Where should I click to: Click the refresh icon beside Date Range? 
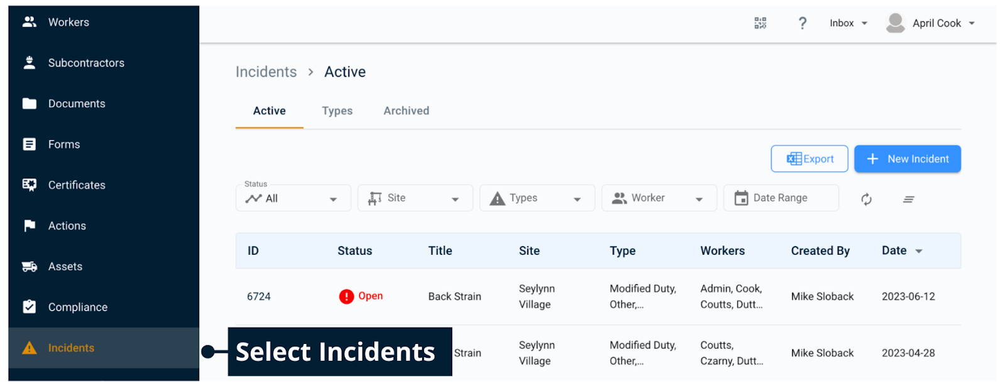[866, 199]
